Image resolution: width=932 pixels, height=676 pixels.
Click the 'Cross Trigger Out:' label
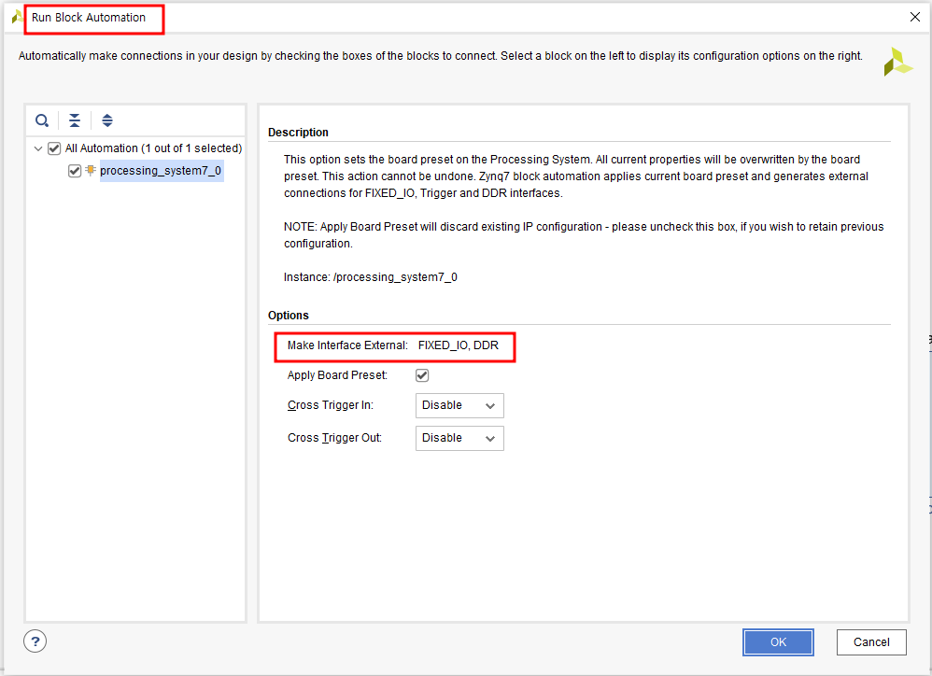(334, 438)
